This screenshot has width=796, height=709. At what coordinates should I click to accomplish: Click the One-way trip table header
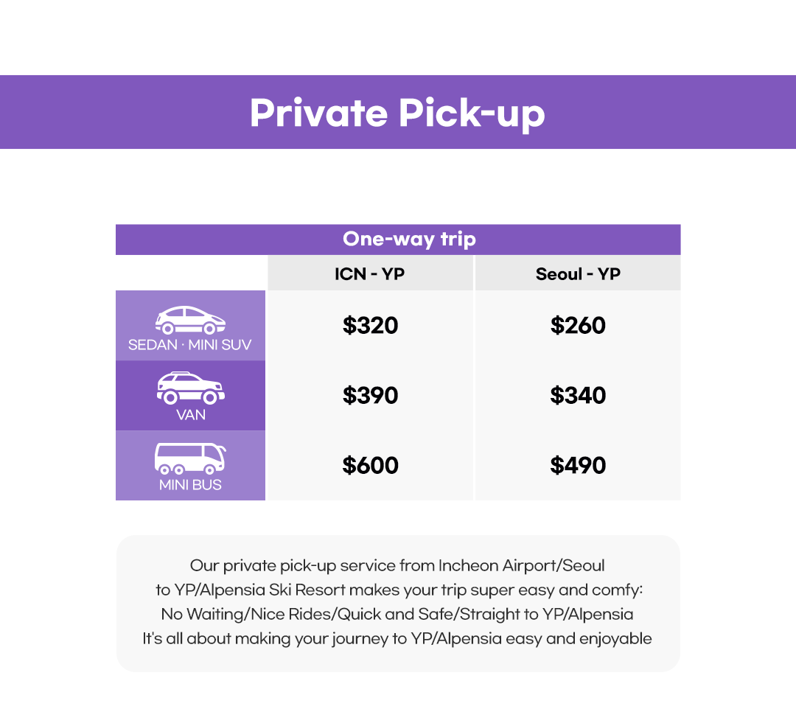[409, 240]
